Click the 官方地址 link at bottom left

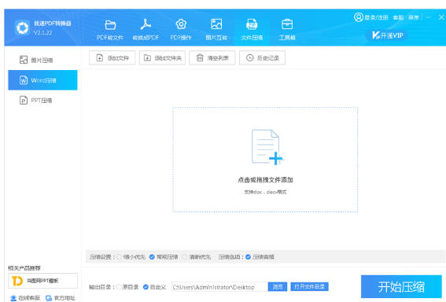[x=61, y=298]
